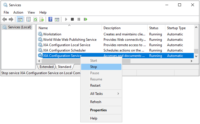Viewport: 200px width, 124px height.
Task: Open the Properties toolbar icon
Action: pos(28,19)
